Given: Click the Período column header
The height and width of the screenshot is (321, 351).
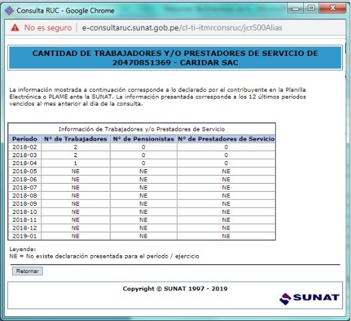Looking at the screenshot, I should point(25,139).
